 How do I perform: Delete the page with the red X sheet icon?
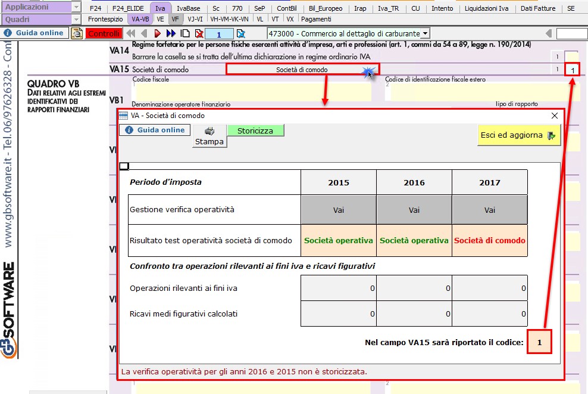(199, 33)
